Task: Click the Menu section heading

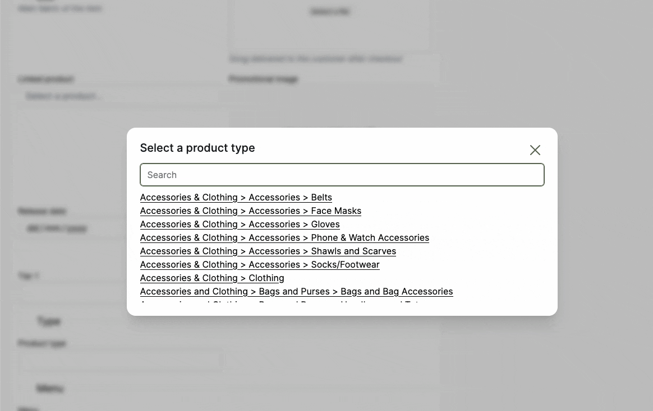Action: (x=50, y=388)
